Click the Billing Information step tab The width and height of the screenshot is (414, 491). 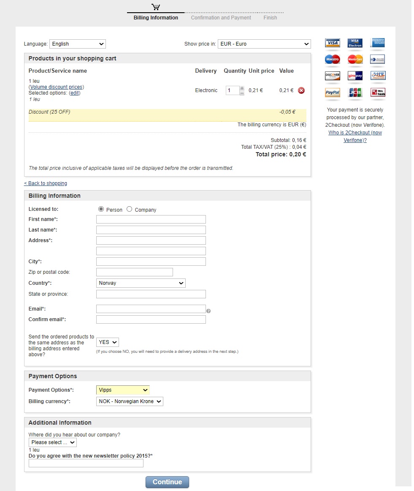coord(156,17)
